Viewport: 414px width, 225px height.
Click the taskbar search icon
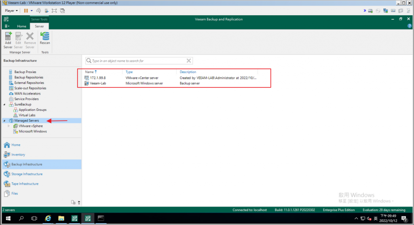tap(21, 219)
